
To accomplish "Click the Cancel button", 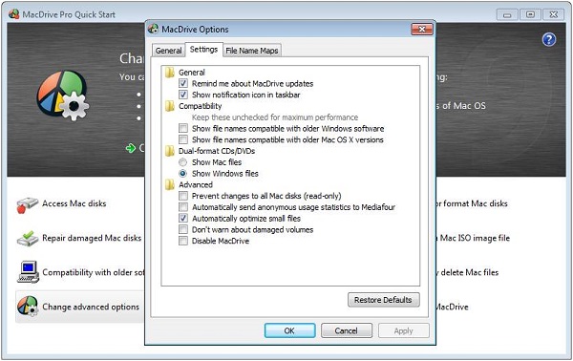I will (x=347, y=330).
